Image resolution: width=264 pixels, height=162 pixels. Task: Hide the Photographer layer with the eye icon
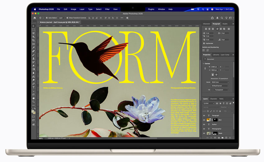(204, 128)
